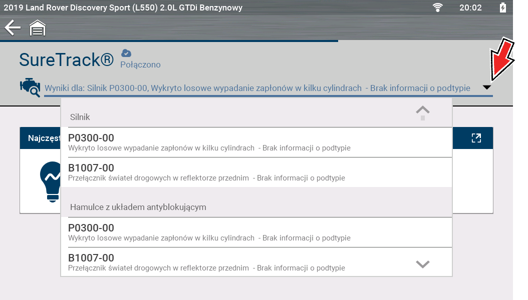Click the engine search magnifier icon
Image resolution: width=528 pixels, height=300 pixels.
(30, 87)
